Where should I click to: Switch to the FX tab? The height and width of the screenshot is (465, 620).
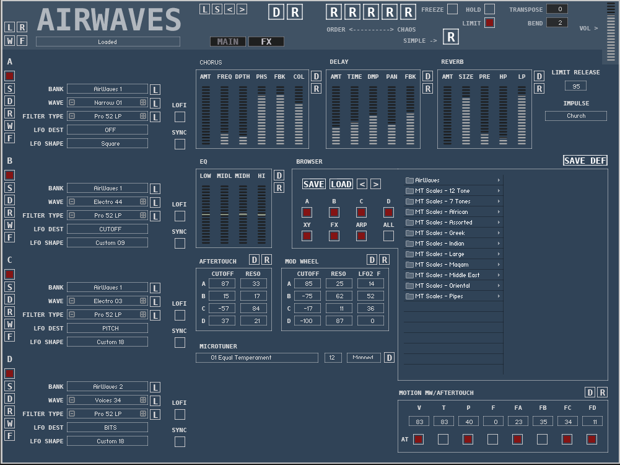(x=266, y=42)
